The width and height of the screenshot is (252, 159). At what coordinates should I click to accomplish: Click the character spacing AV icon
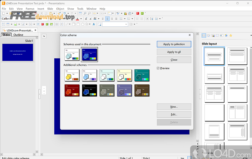pyautogui.click(x=95, y=19)
